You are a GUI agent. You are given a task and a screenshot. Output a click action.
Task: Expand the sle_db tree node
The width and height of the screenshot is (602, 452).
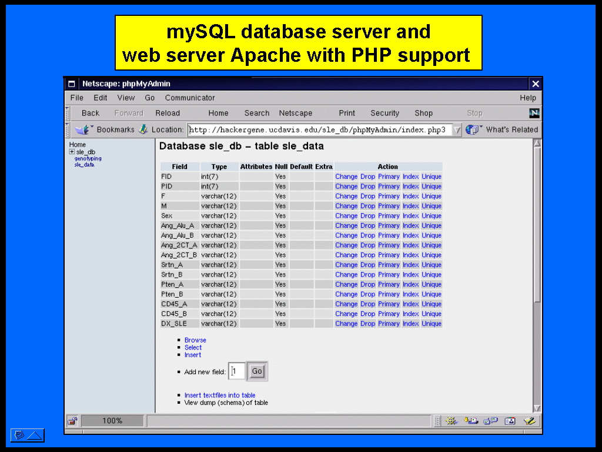72,152
